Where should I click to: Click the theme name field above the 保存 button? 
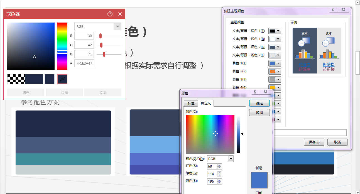[310, 132]
